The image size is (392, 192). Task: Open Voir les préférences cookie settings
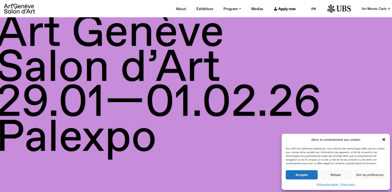369,175
